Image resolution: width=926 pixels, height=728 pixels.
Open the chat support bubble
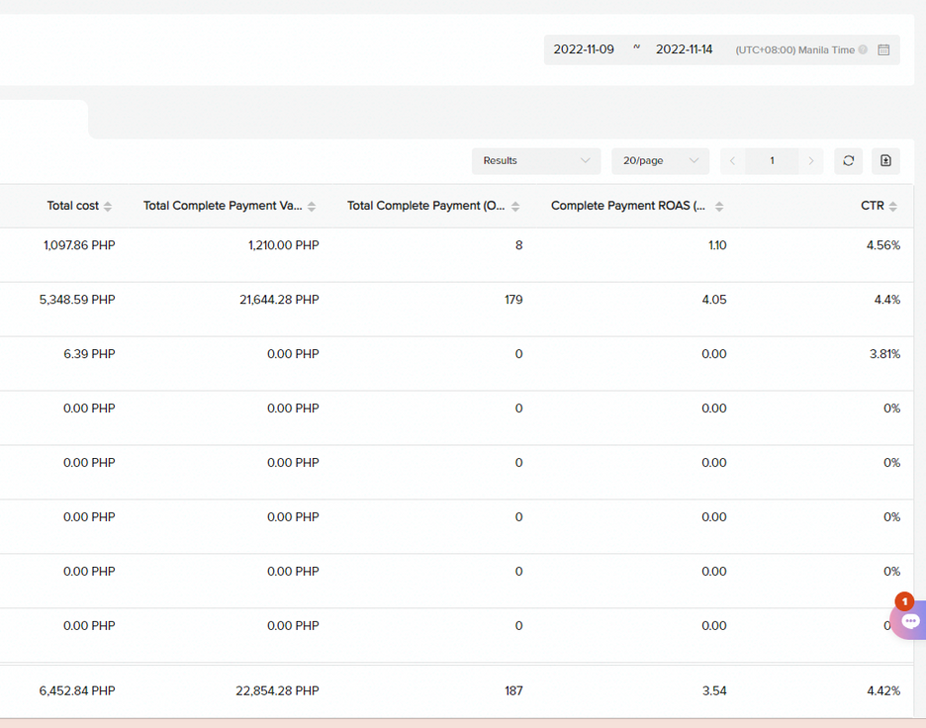pyautogui.click(x=910, y=620)
